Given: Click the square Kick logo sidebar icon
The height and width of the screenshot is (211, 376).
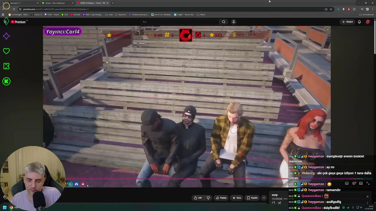Looking at the screenshot, I should pos(6,66).
